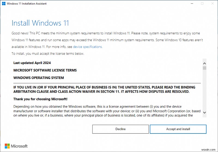The width and height of the screenshot is (218, 152).
Task: Click the 'Install Windows 11' heading
Action: tap(40, 23)
